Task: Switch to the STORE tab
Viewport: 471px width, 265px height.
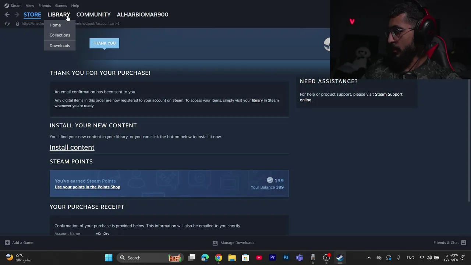Action: [x=32, y=14]
